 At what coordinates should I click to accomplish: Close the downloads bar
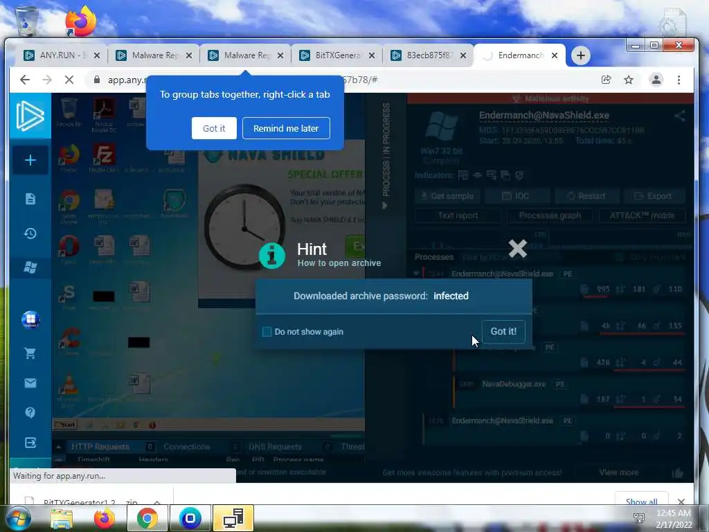(681, 502)
